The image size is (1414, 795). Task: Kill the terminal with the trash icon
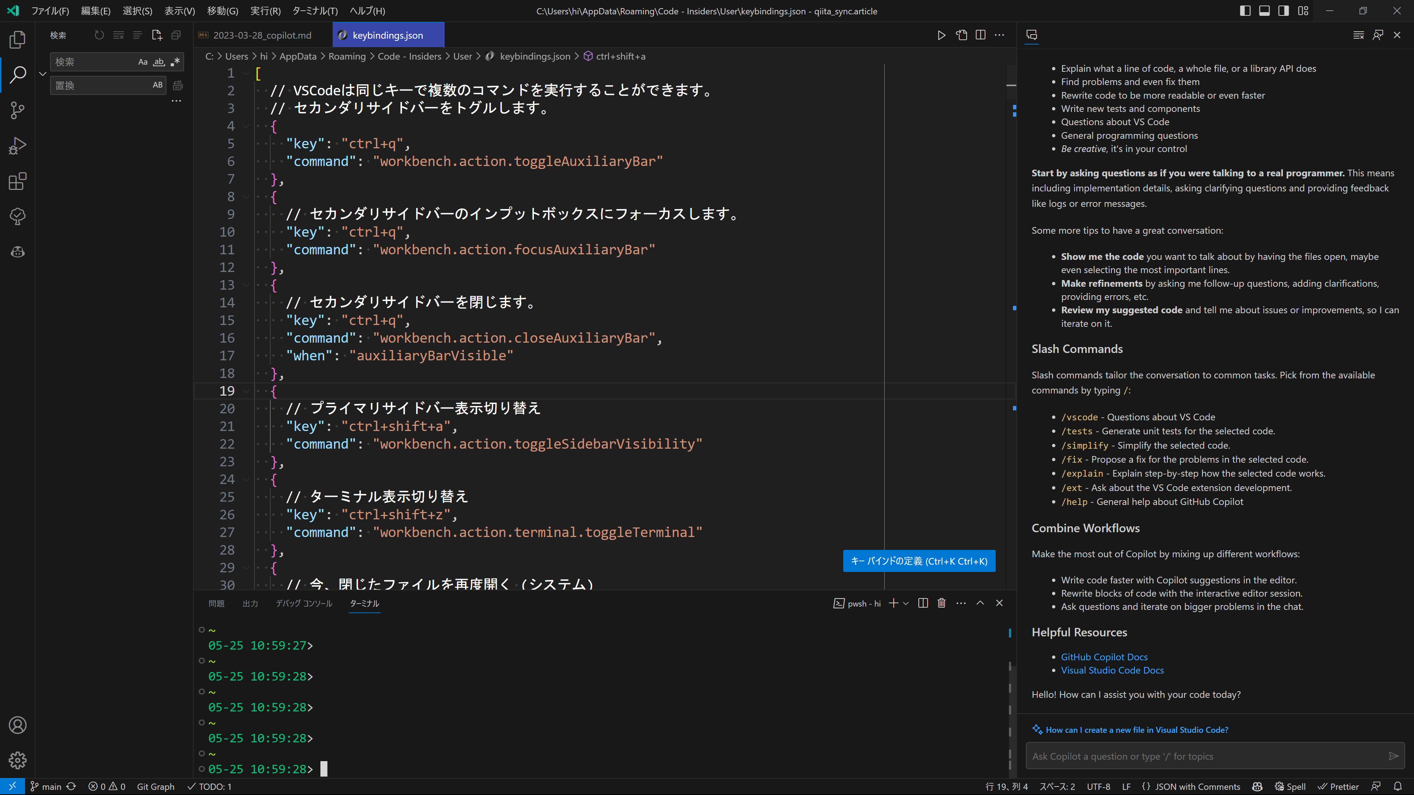coord(942,603)
